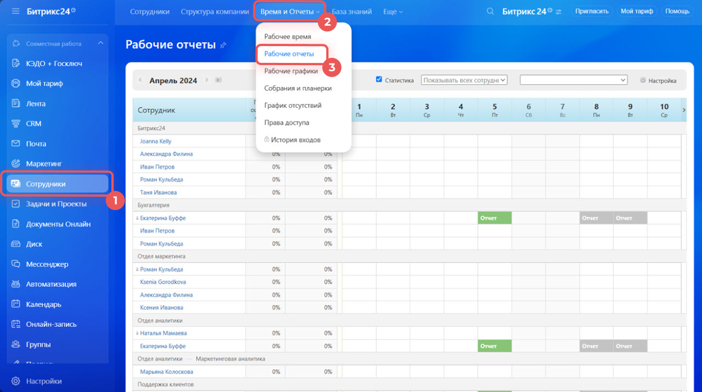Open Время и Отчеты dropdown menu
The image size is (702, 392).
(x=290, y=12)
